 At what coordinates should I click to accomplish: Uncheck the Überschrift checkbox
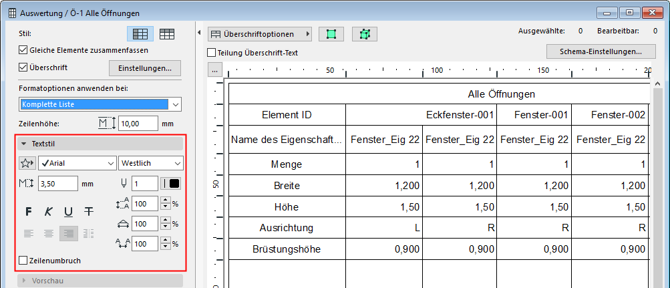pos(23,67)
